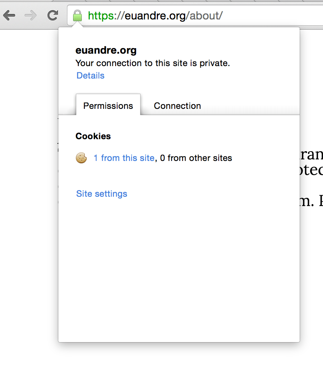
Task: Select the greyed-out forward arrow
Action: point(30,16)
